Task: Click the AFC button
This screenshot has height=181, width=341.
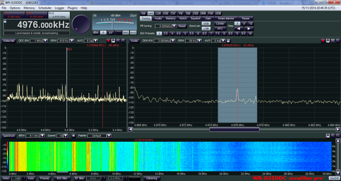Action: pos(220,29)
